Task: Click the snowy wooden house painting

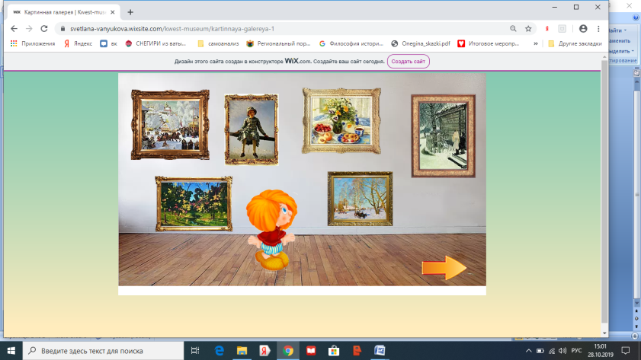Action: point(443,136)
